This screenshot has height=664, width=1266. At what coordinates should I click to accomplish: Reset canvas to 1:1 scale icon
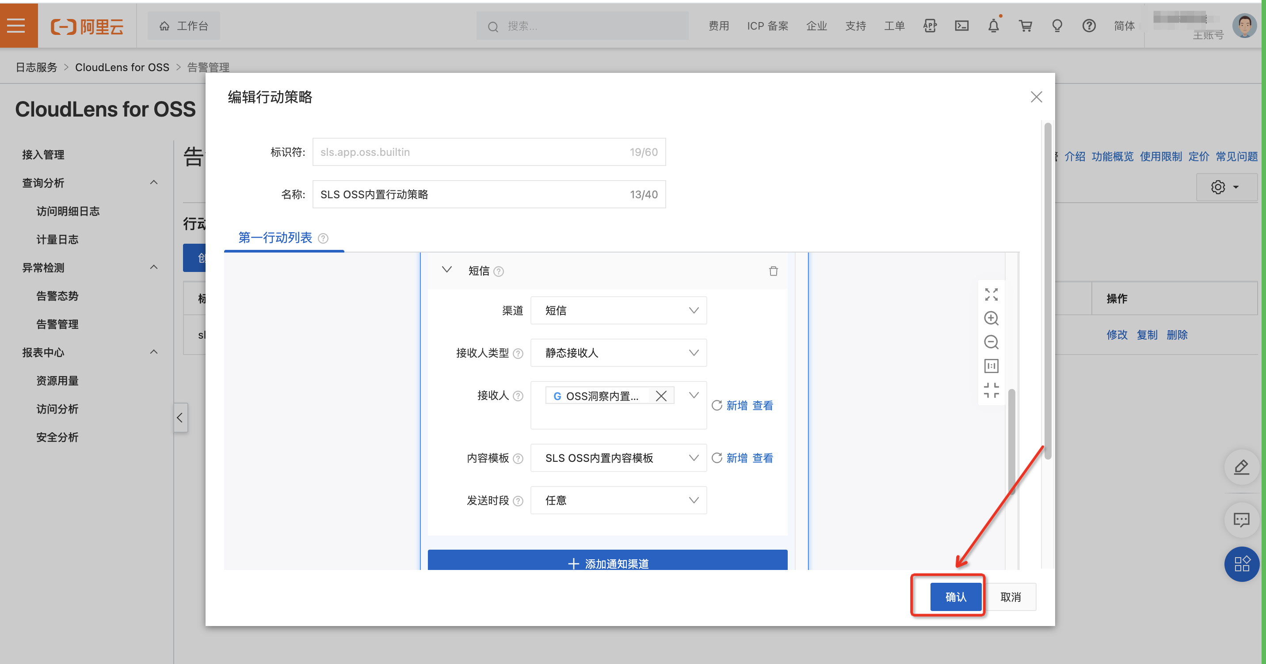[991, 366]
